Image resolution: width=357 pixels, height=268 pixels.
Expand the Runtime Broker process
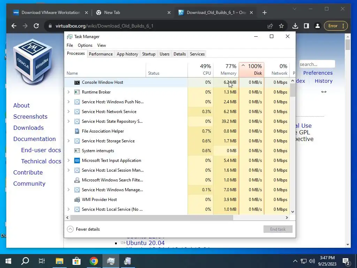[69, 92]
